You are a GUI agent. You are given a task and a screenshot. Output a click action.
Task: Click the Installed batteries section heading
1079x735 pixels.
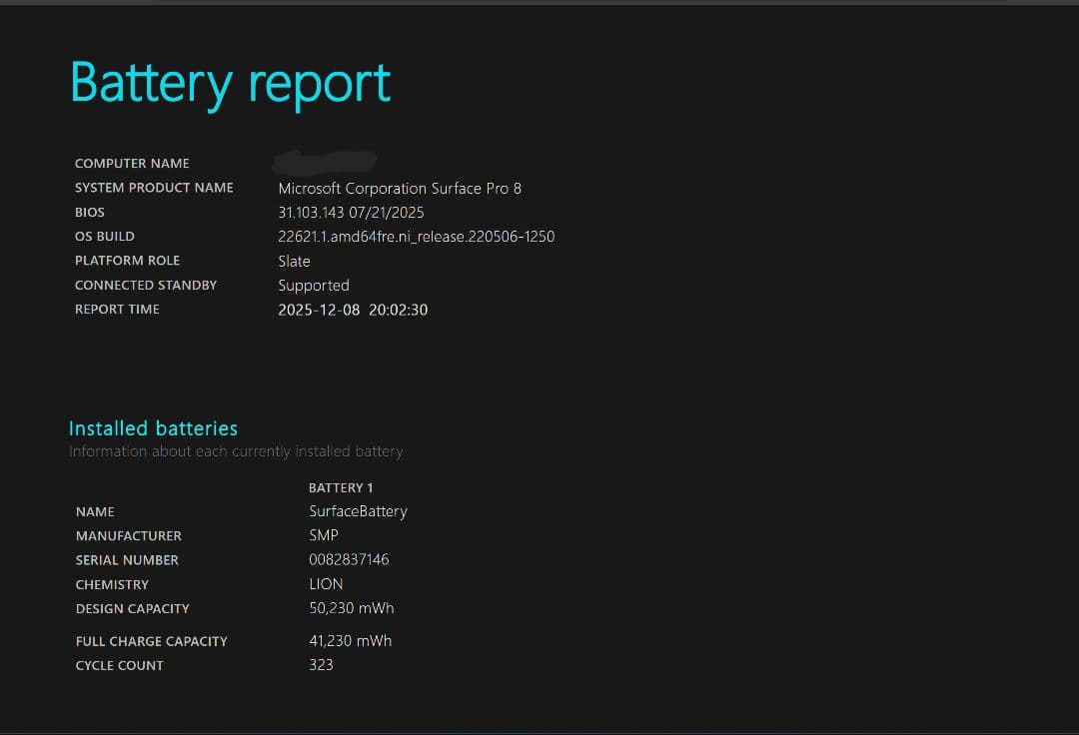pos(153,427)
